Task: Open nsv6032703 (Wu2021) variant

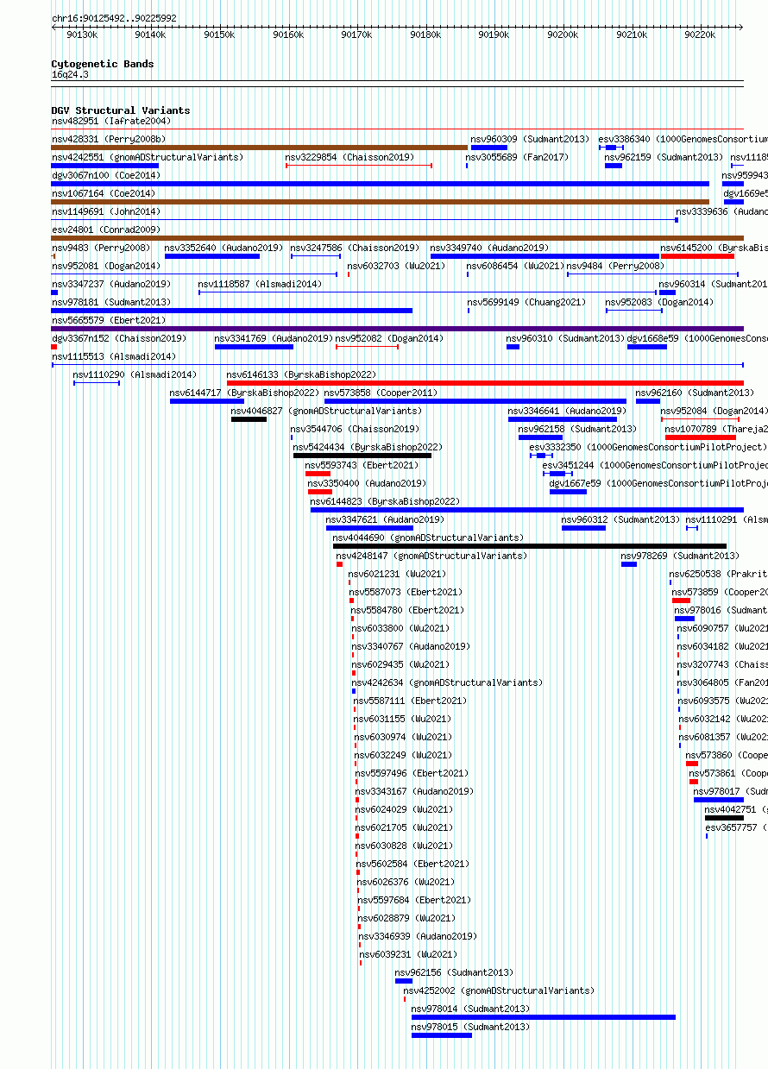Action: (x=396, y=266)
